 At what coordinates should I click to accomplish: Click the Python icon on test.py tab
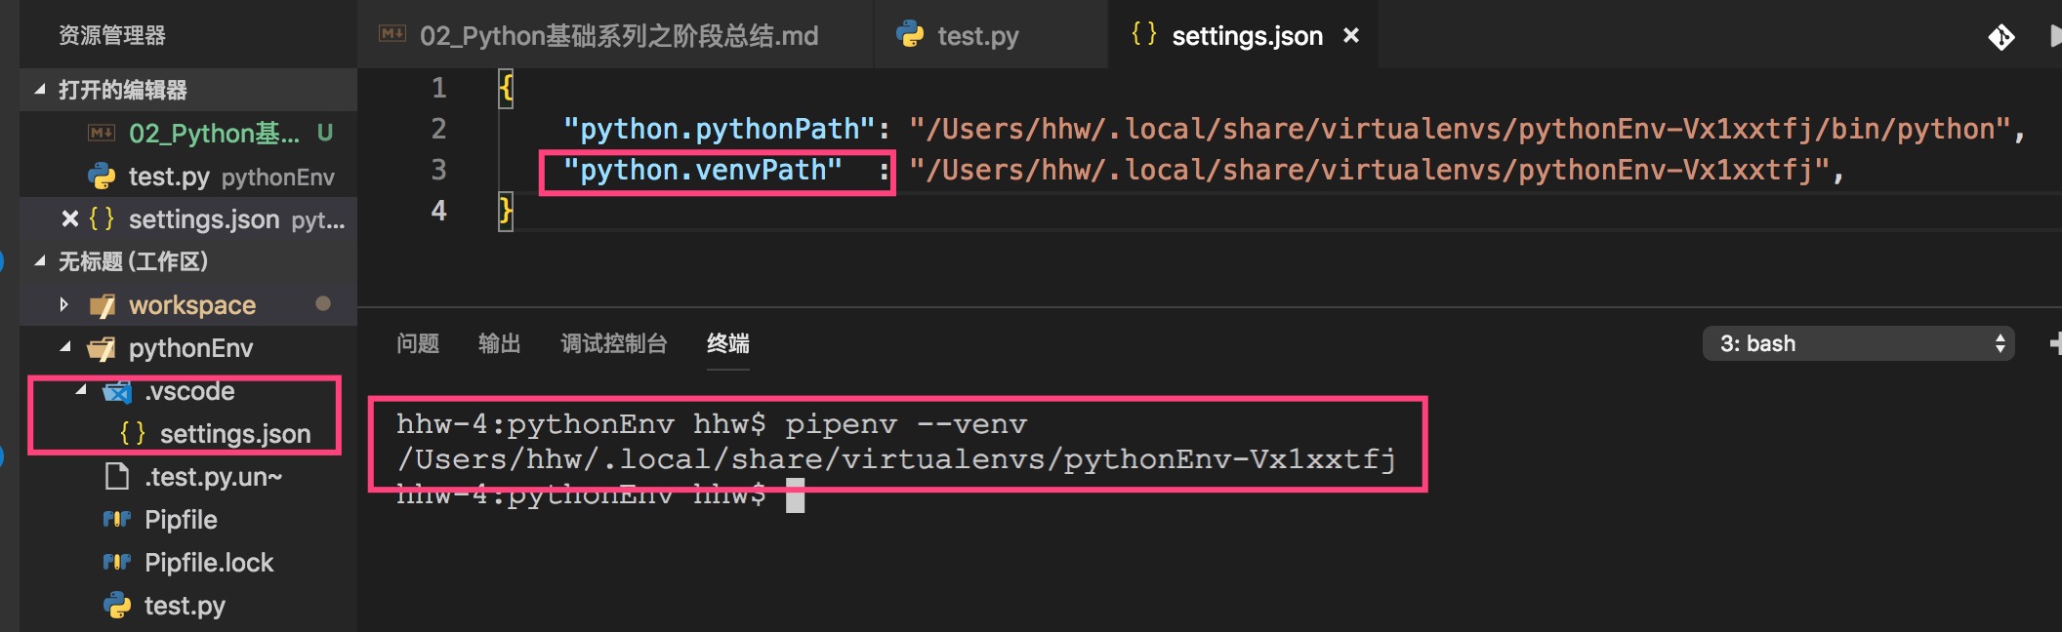[x=910, y=35]
